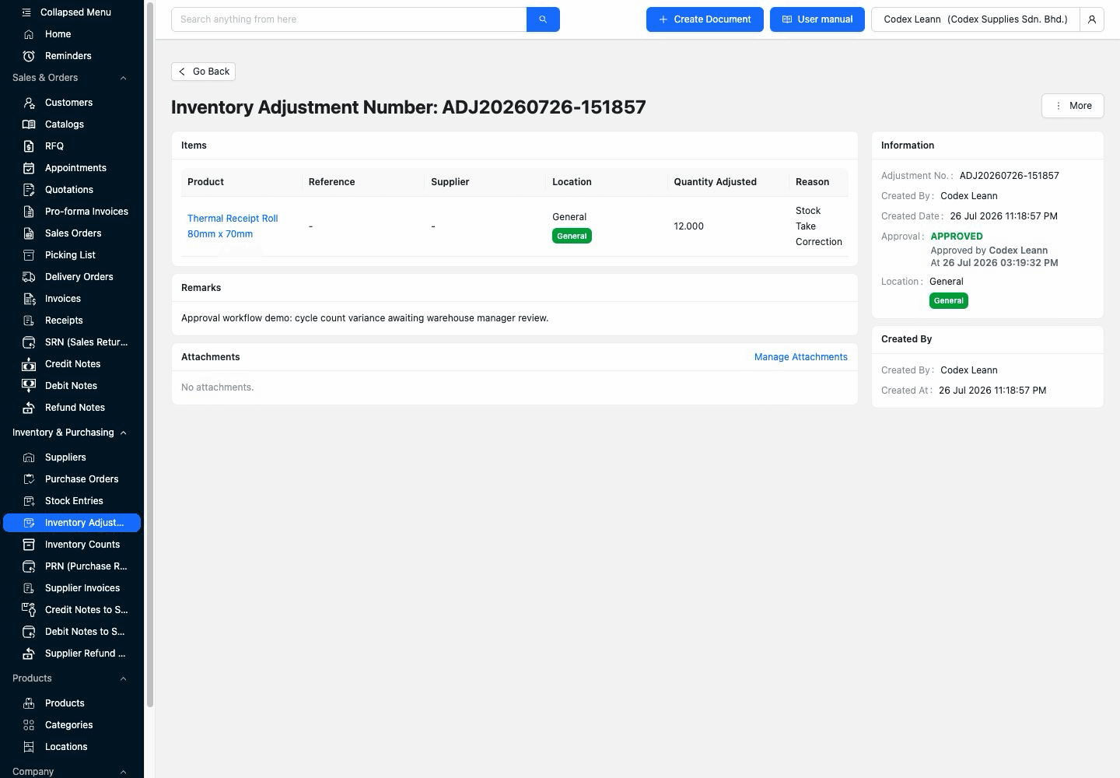This screenshot has height=778, width=1120.
Task: Click the Refund Notes icon
Action: 29,408
